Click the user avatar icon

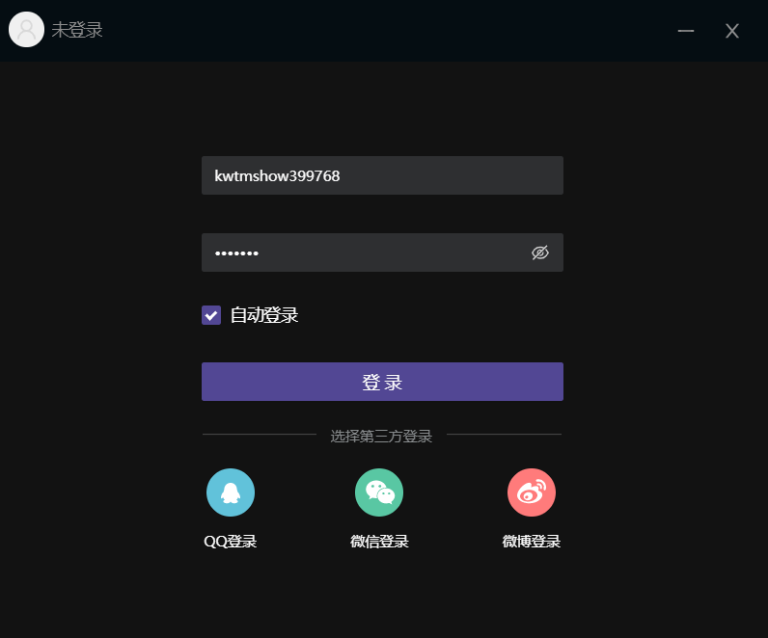pyautogui.click(x=26, y=29)
